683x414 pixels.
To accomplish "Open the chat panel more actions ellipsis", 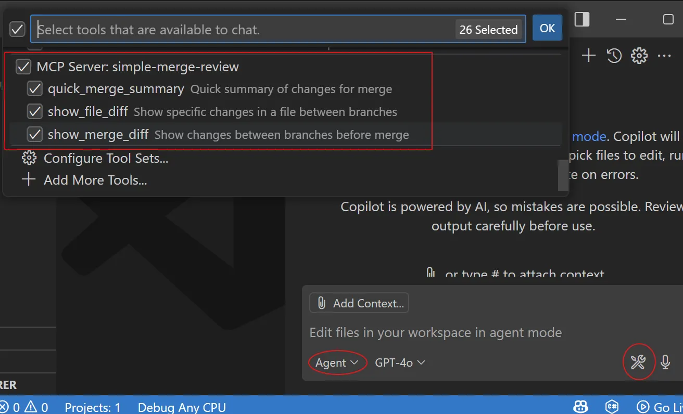I will point(664,56).
